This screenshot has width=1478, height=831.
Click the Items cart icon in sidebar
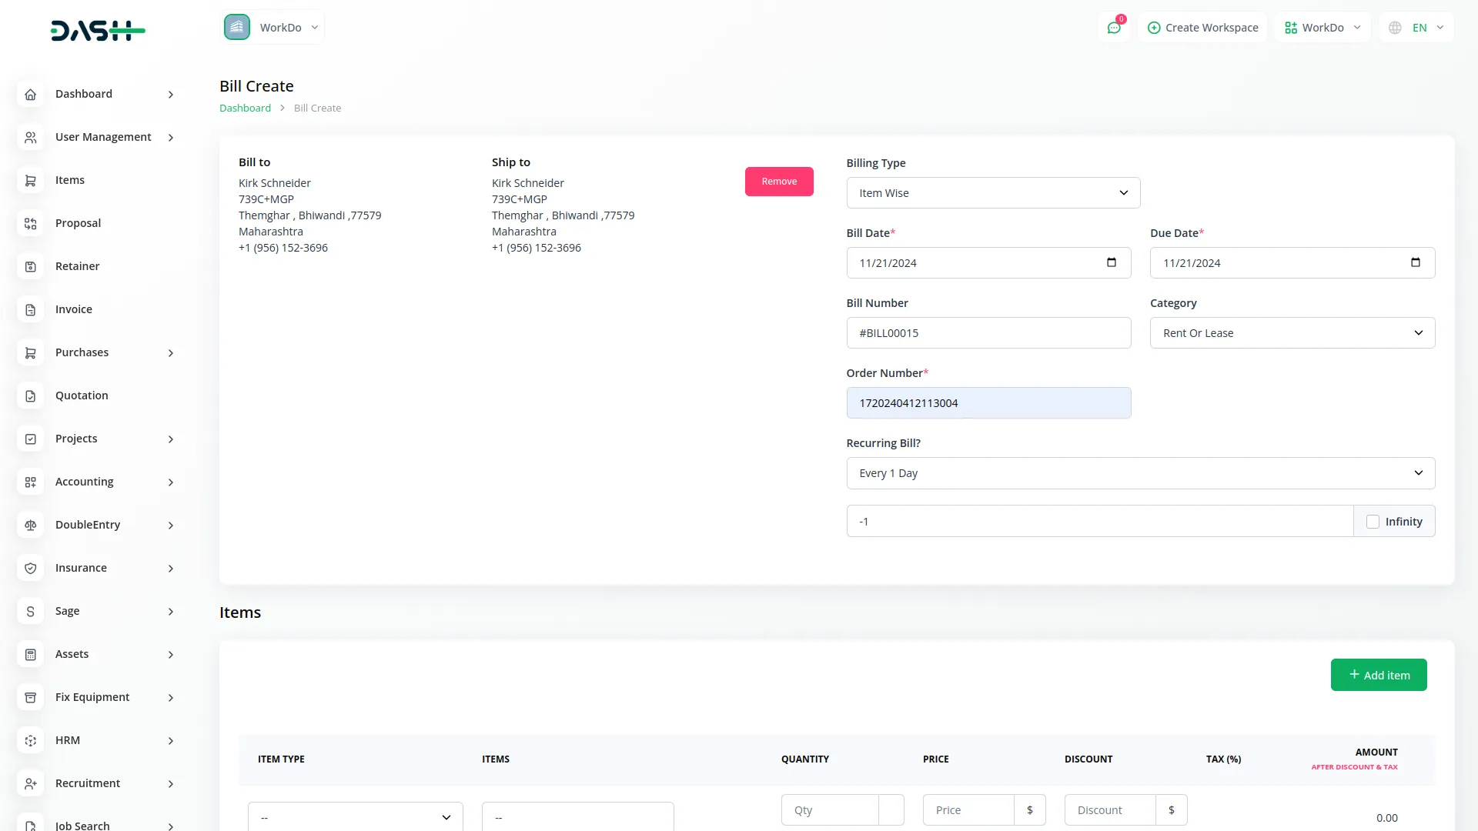[x=31, y=181]
